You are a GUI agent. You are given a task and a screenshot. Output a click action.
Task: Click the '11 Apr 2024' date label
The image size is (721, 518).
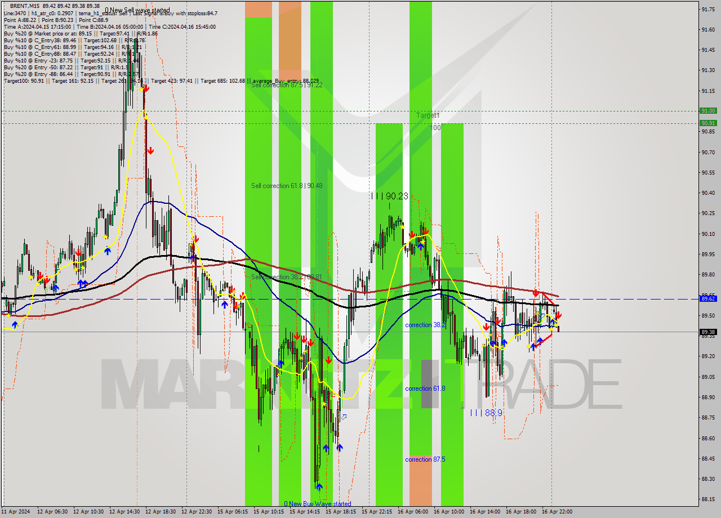(x=16, y=512)
